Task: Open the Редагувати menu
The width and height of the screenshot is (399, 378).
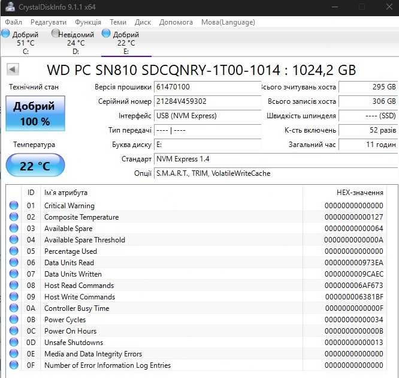Action: (x=49, y=22)
